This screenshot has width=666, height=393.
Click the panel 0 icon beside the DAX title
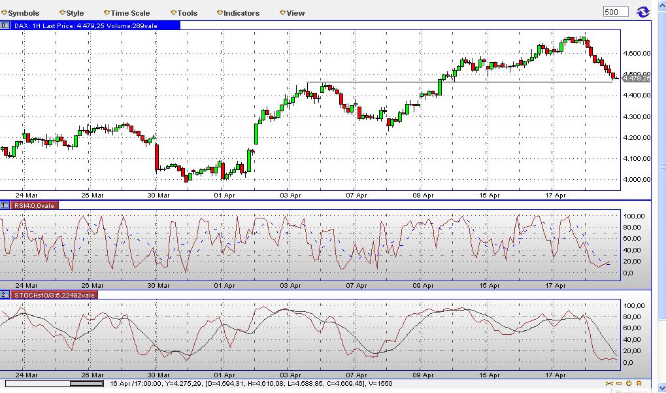[x=5, y=26]
